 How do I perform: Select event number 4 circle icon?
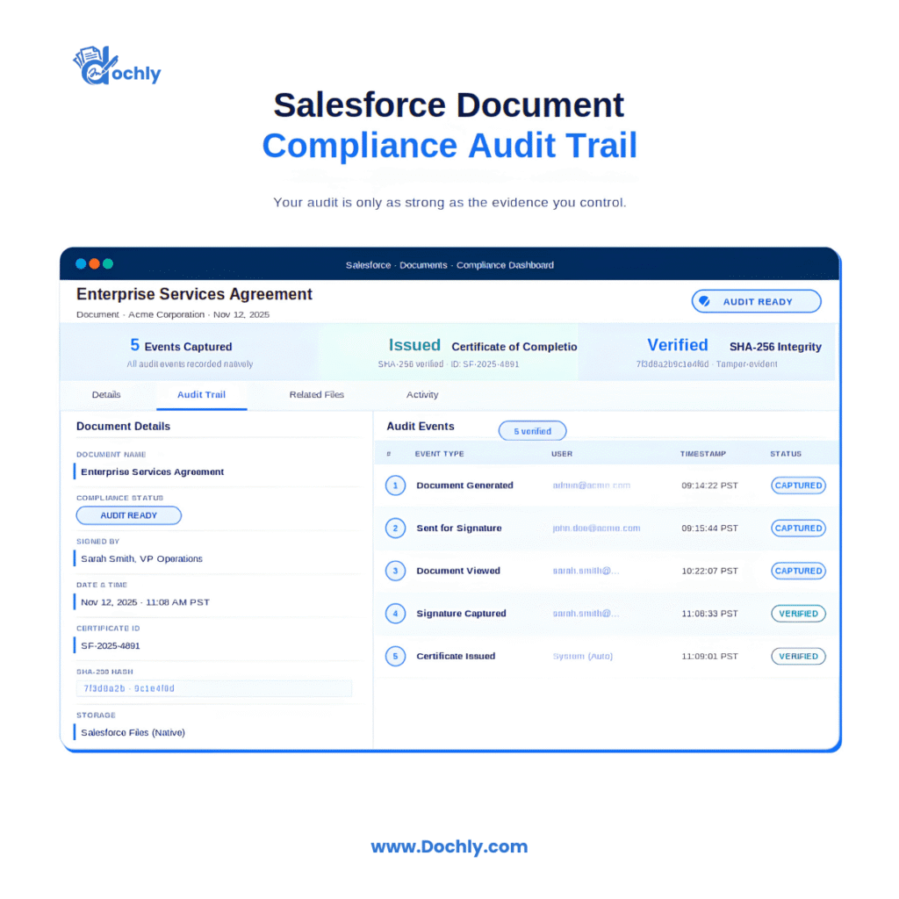[395, 614]
